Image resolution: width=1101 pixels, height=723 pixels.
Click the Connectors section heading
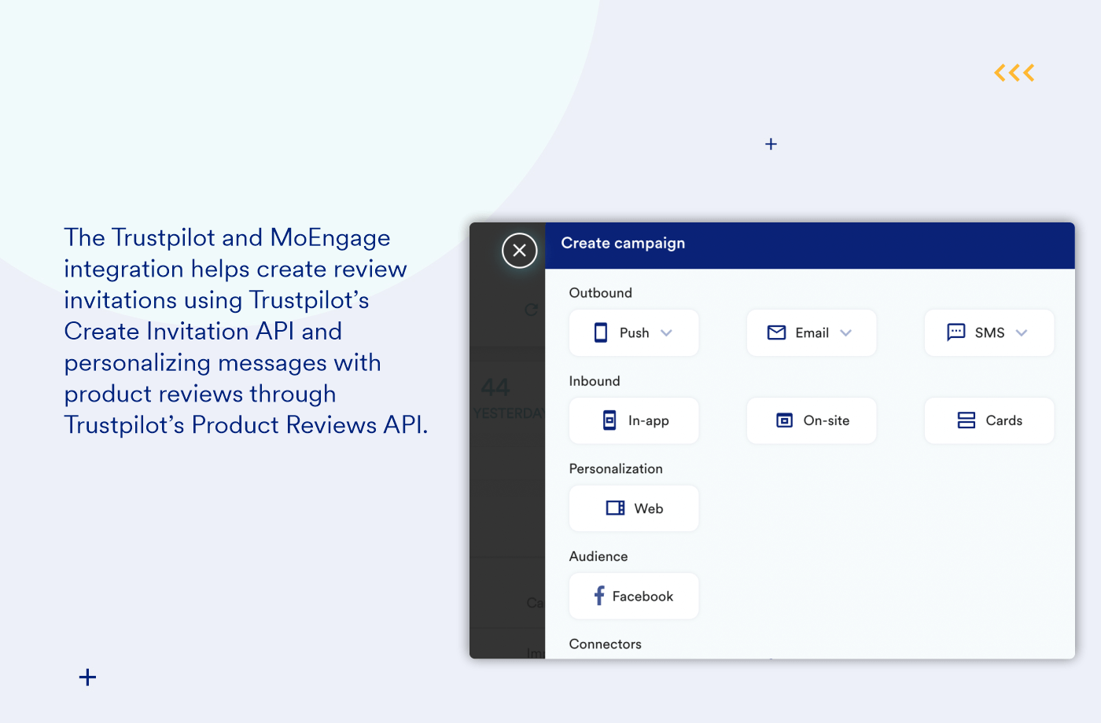click(606, 644)
